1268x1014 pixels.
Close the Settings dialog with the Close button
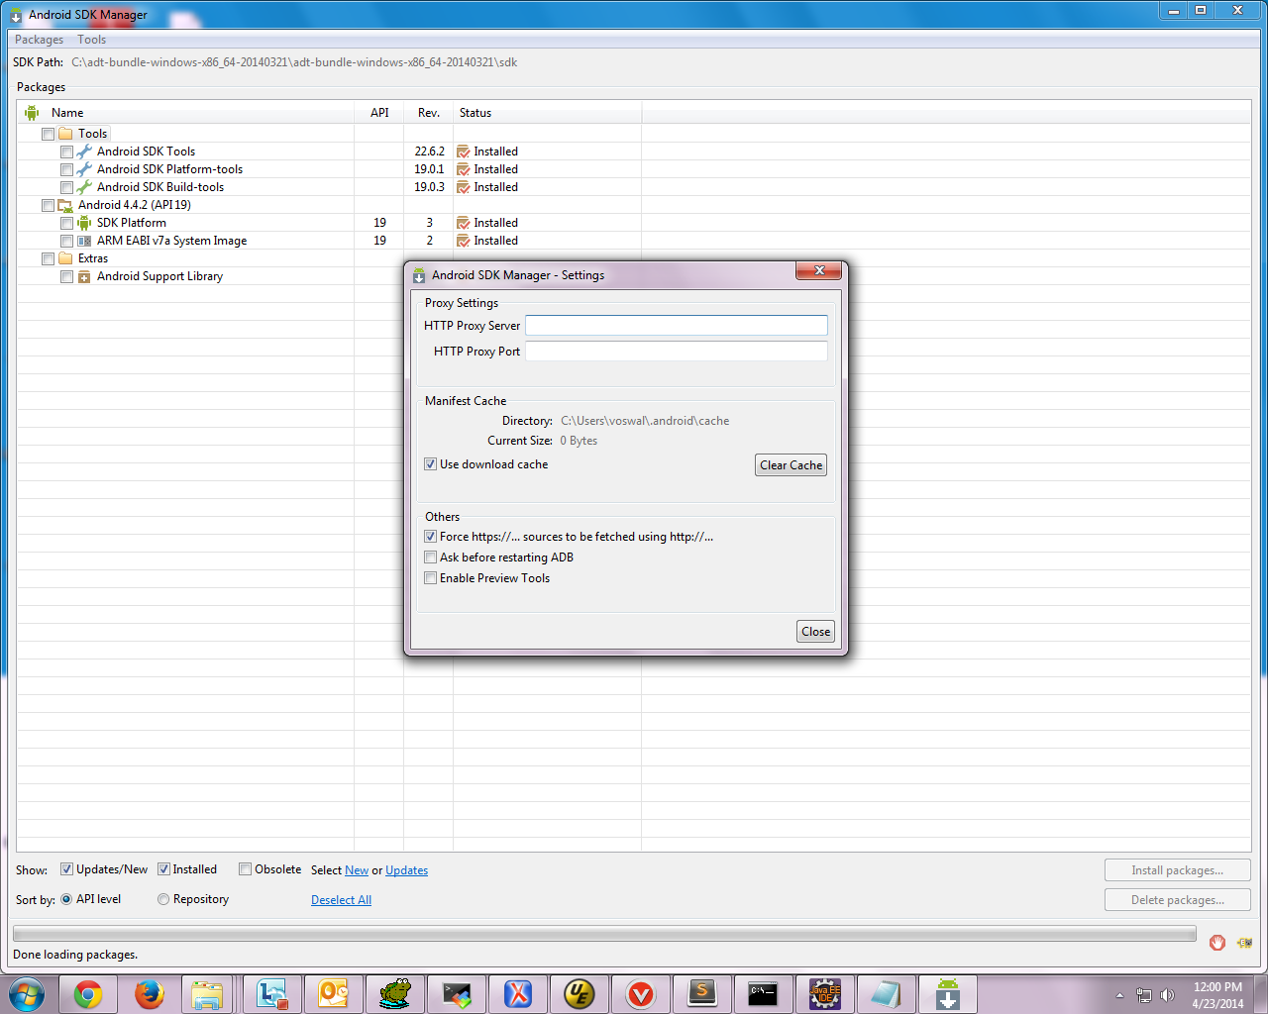click(816, 632)
